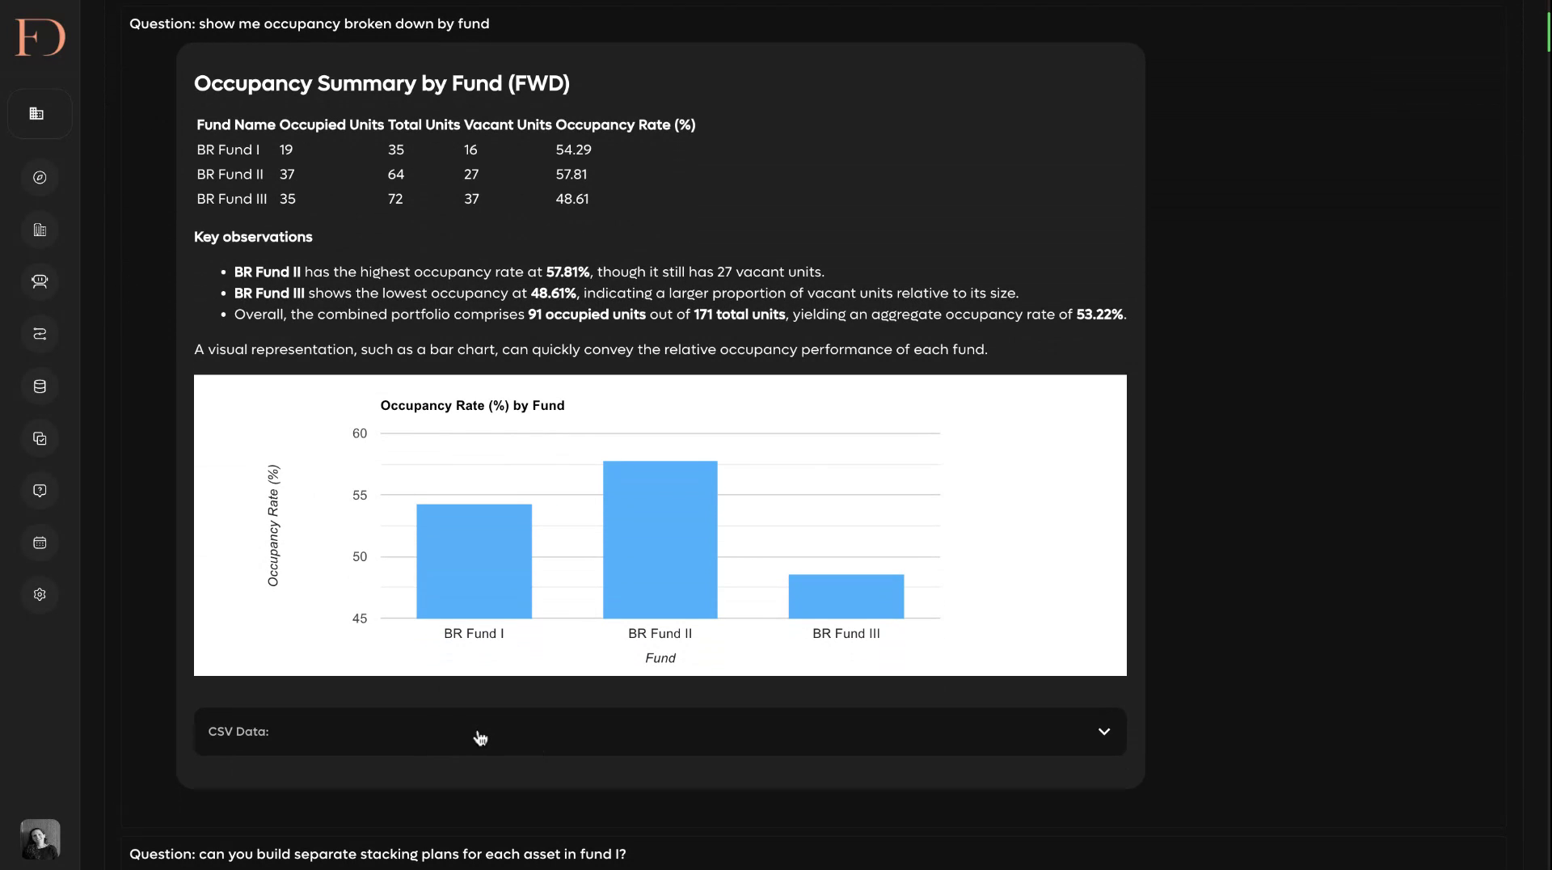Click the 'Total Units' column header

pyautogui.click(x=424, y=125)
